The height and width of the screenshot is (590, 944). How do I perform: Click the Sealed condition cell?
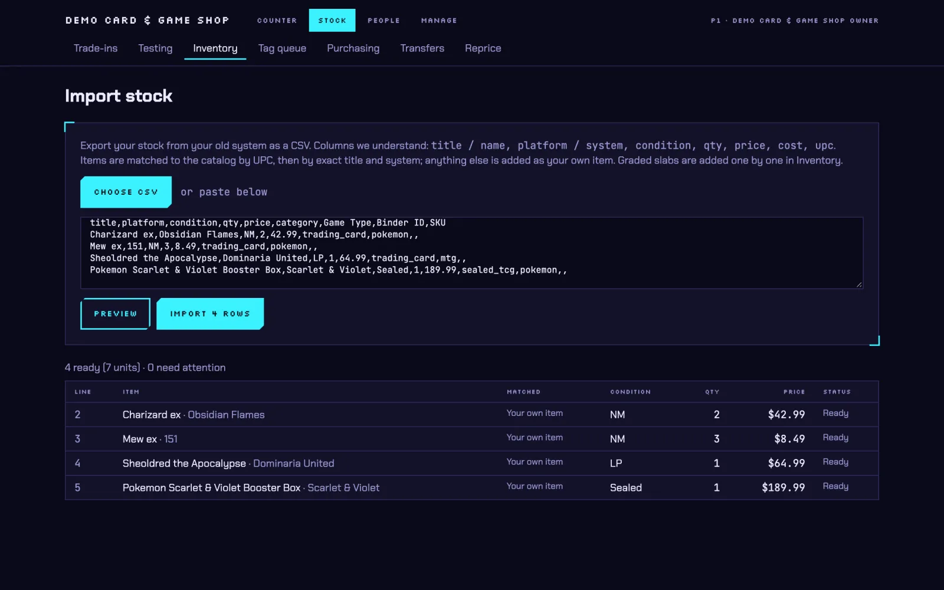[x=626, y=488]
